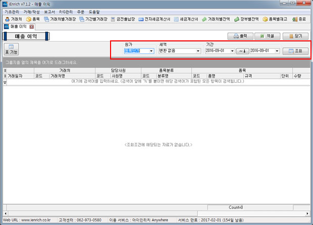Image resolution: width=313 pixels, height=225 pixels.
Task: Open the start date picker dropdown
Action: click(x=232, y=51)
